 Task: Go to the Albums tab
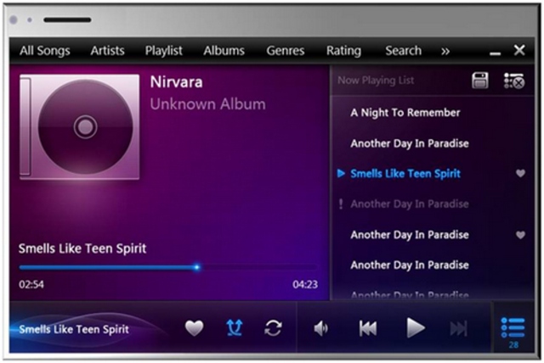point(224,51)
